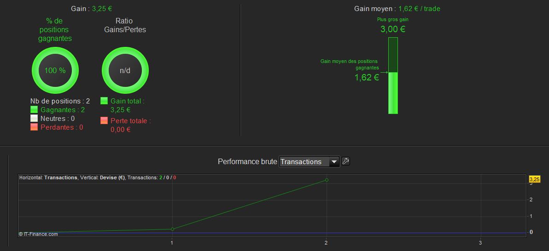549x251 pixels.
Task: Click the n/d Gains/Pertes ratio gauge
Action: point(125,70)
